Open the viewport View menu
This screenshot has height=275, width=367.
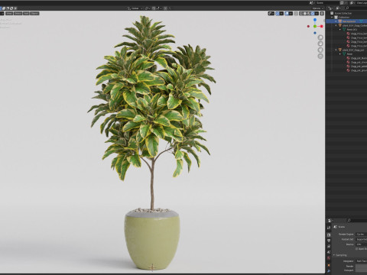9,13
